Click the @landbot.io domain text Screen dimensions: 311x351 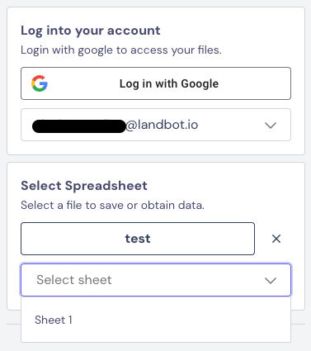pos(162,125)
